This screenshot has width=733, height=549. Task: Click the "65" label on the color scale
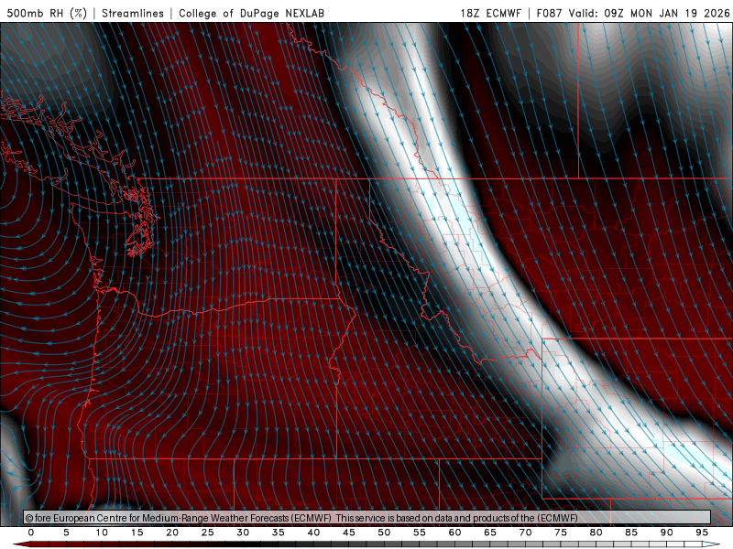(490, 533)
